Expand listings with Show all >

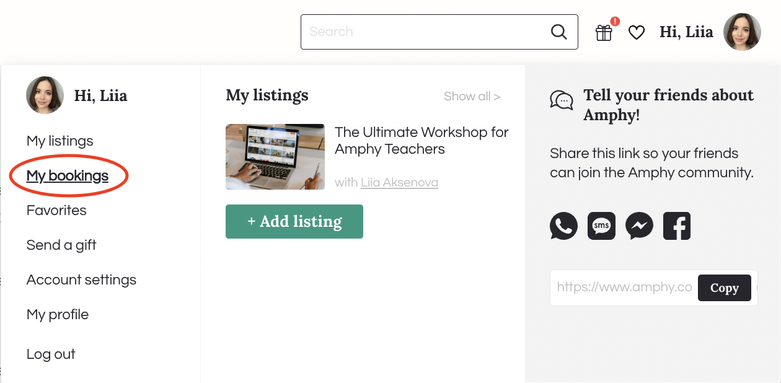tap(472, 96)
